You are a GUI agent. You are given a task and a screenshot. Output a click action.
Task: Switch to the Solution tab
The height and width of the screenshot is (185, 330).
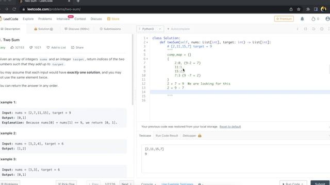[x=43, y=29]
